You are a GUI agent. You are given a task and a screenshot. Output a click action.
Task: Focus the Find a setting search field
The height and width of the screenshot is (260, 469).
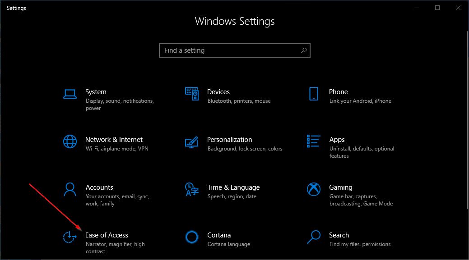(235, 50)
